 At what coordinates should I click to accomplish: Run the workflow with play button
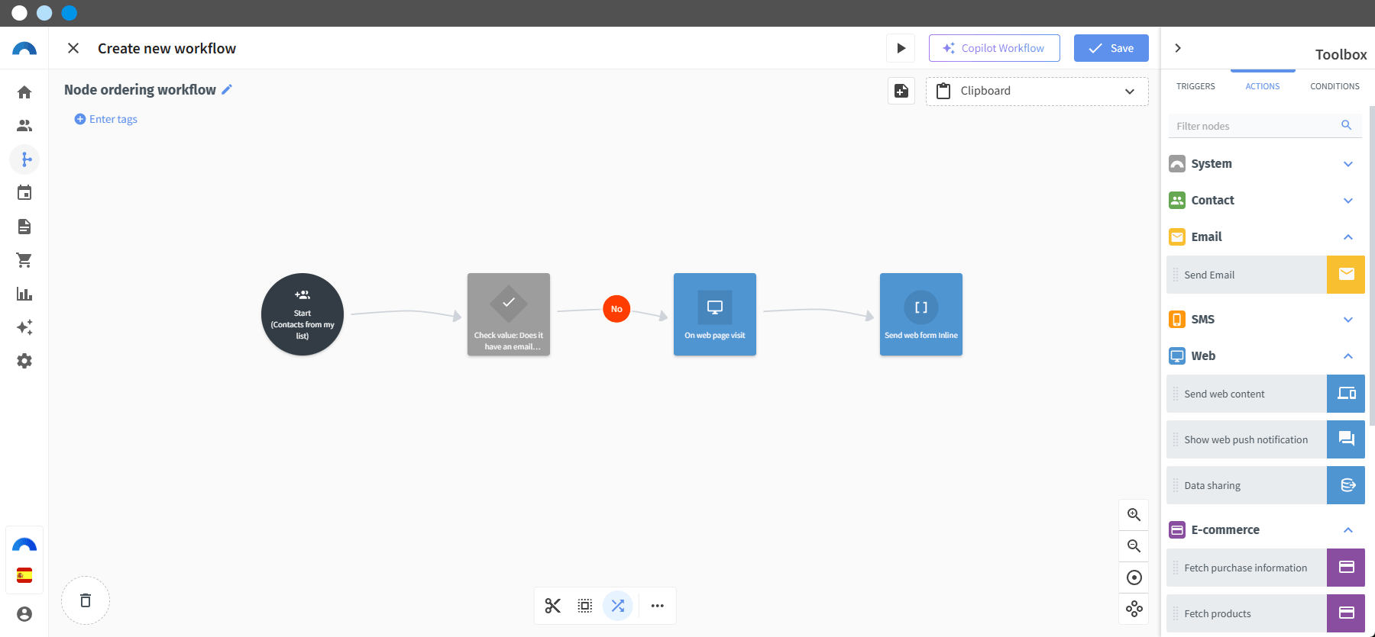pos(901,48)
